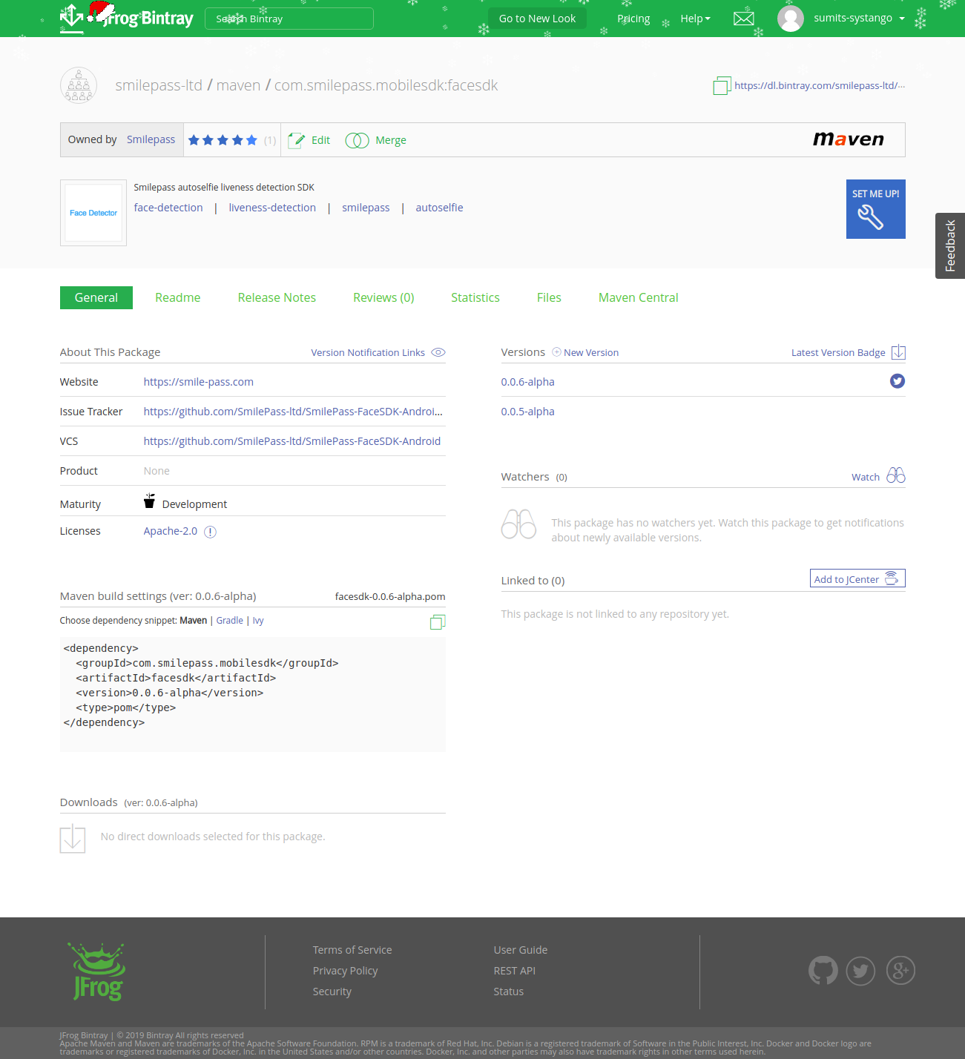The height and width of the screenshot is (1059, 965).
Task: Open the messages envelope icon
Action: [743, 19]
